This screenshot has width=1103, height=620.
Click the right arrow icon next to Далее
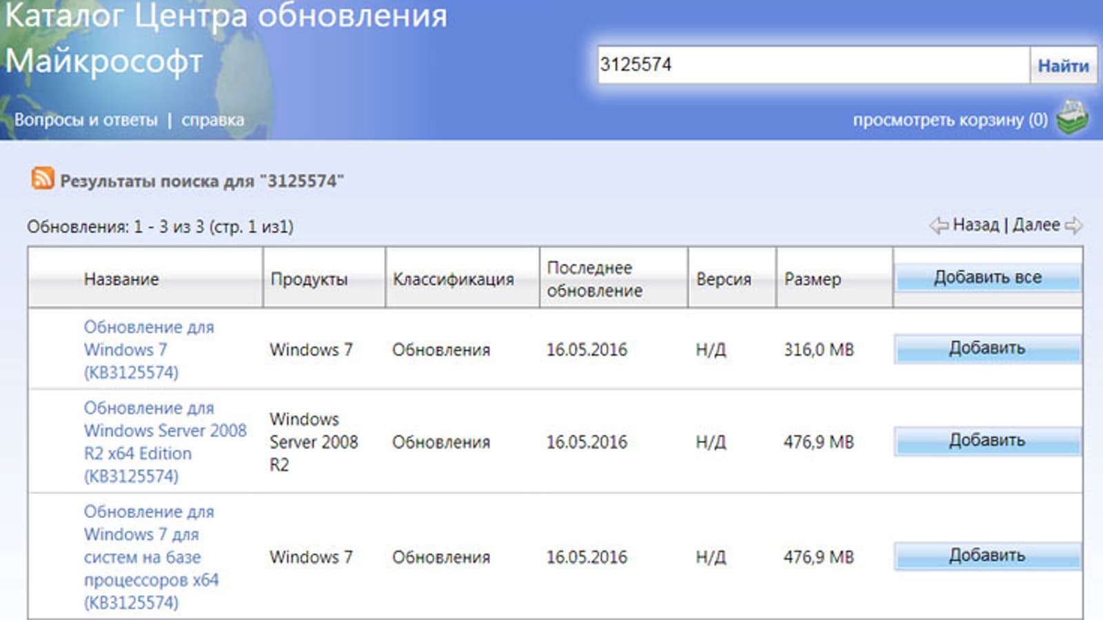[x=1073, y=225]
